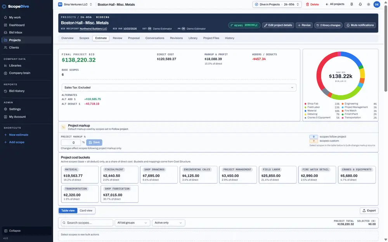Click the Shop Fab red legend swatch

(306, 104)
